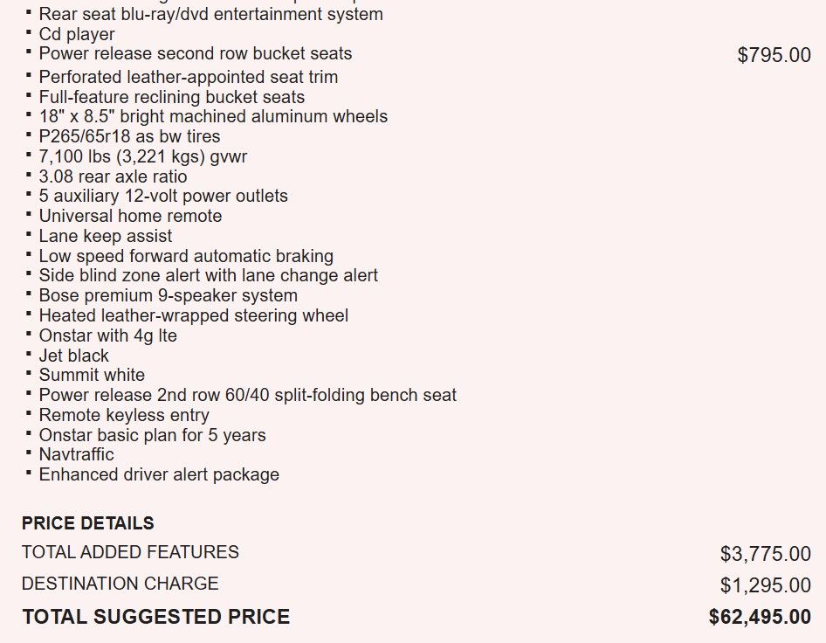Click the Total Suggested Price label
Viewport: 826px width, 643px height.
[x=155, y=617]
